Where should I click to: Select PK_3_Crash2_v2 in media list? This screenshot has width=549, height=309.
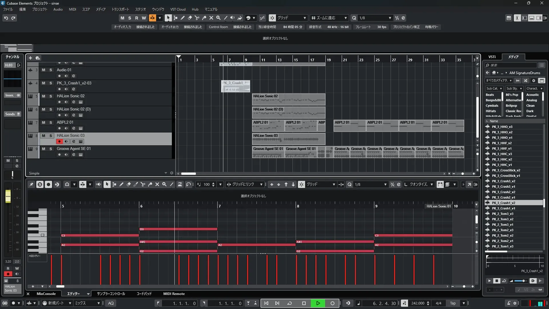pyautogui.click(x=503, y=192)
